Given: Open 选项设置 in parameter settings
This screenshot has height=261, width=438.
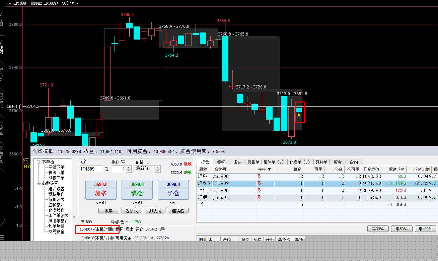Looking at the screenshot, I should click(x=56, y=189).
